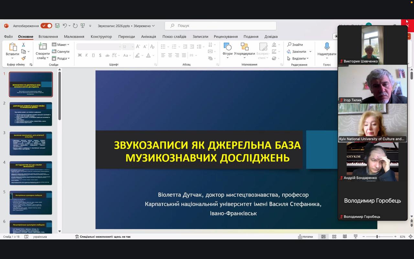Image resolution: width=414 pixels, height=259 pixels.
Task: Open the Фігури shapes gallery
Action: click(227, 51)
